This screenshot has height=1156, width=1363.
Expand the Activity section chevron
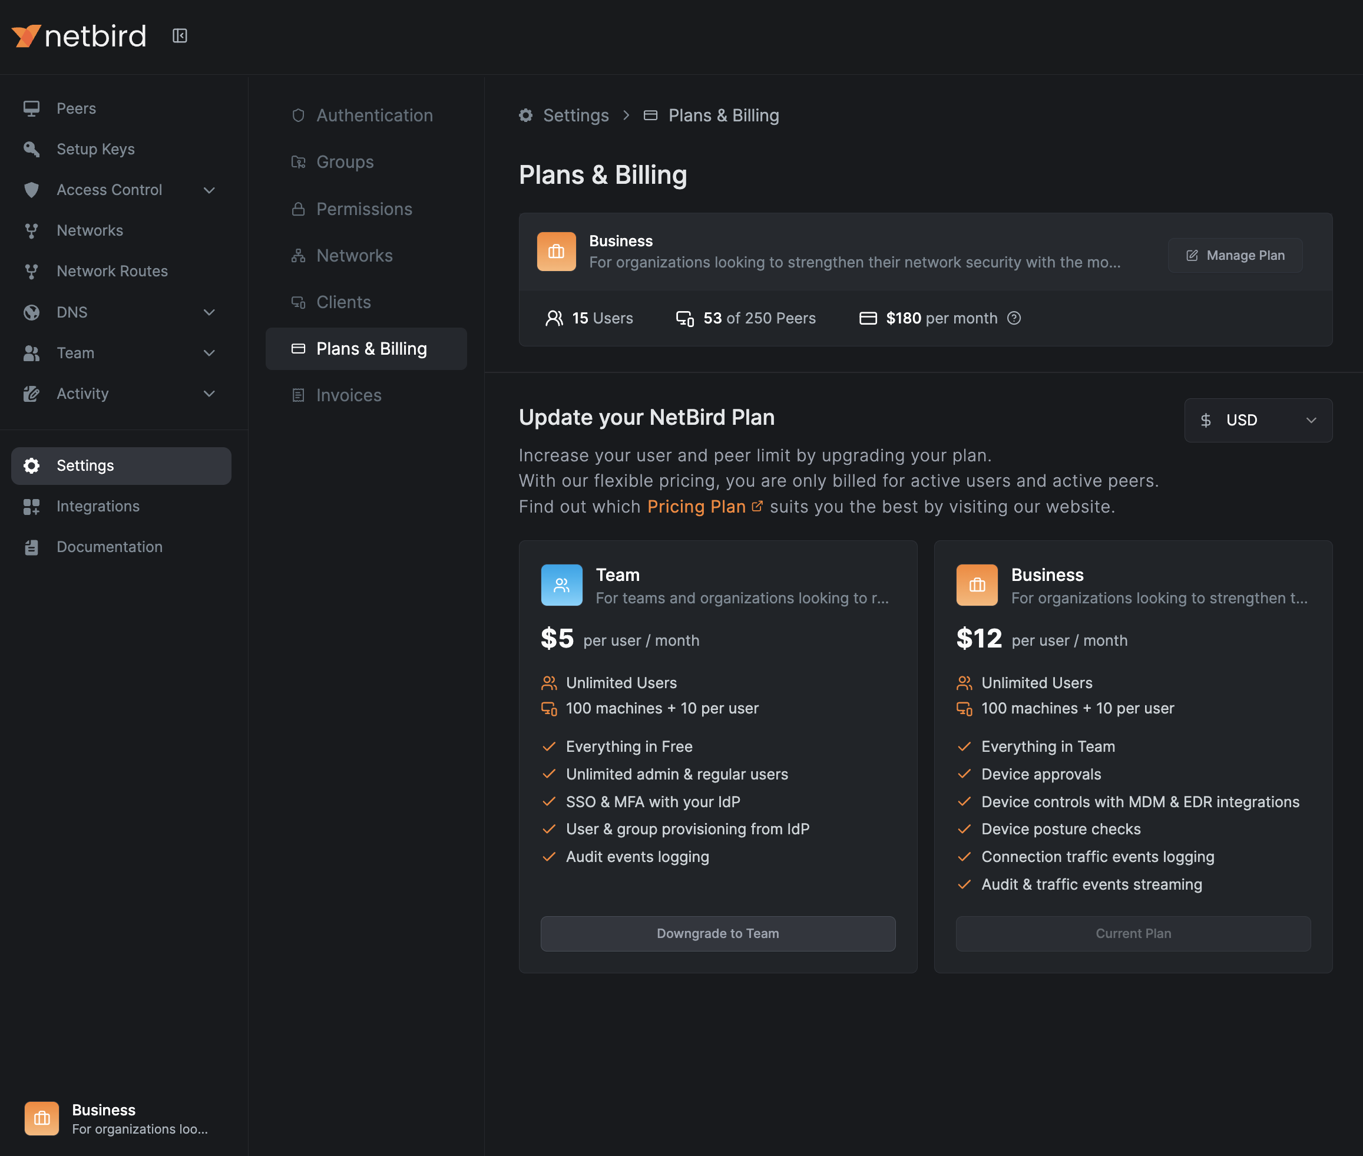(209, 393)
